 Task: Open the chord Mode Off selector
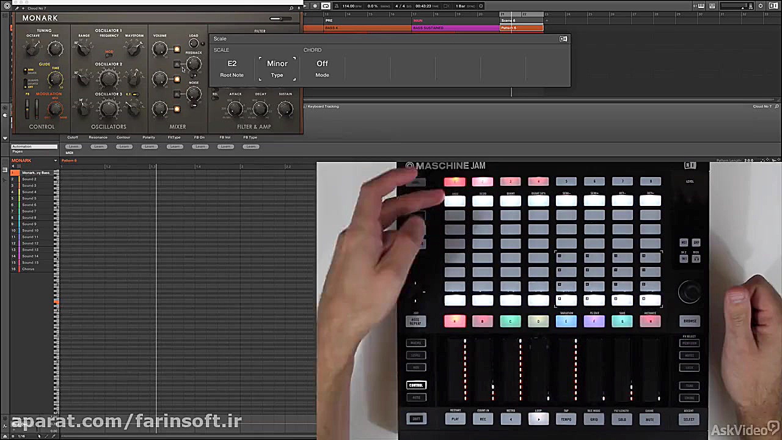pos(322,68)
